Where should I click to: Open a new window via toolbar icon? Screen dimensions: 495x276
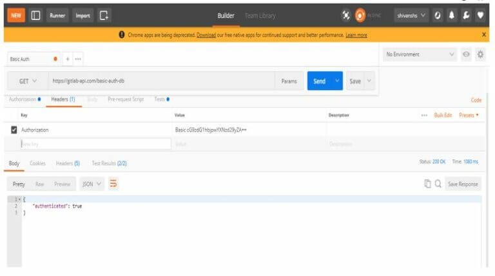point(104,15)
